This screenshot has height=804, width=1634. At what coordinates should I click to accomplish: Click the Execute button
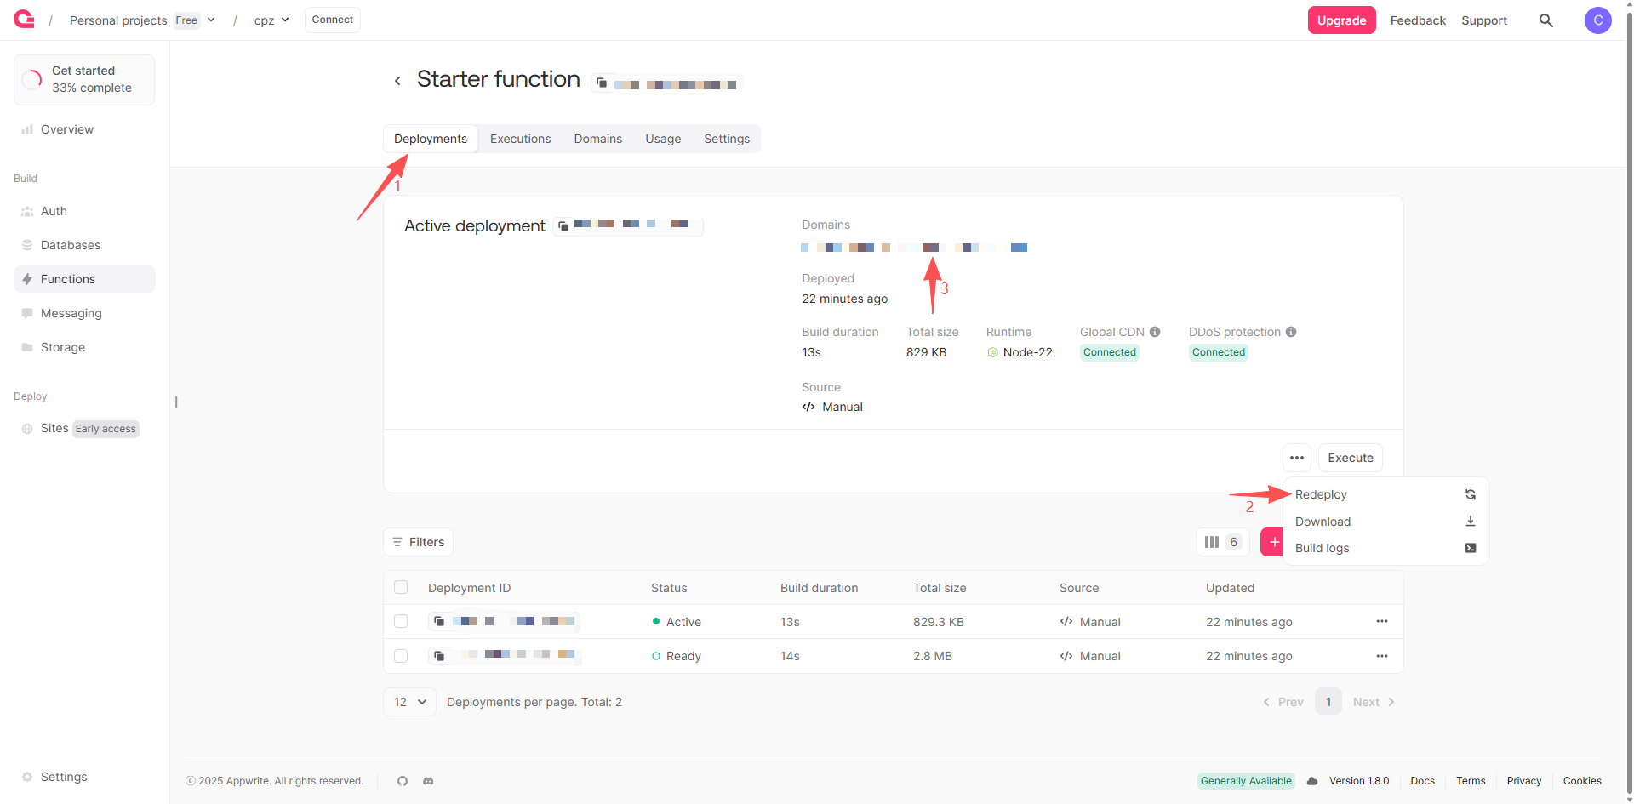pos(1350,458)
